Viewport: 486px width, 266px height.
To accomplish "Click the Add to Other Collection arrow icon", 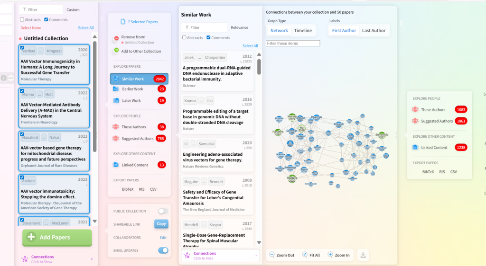I will [116, 51].
